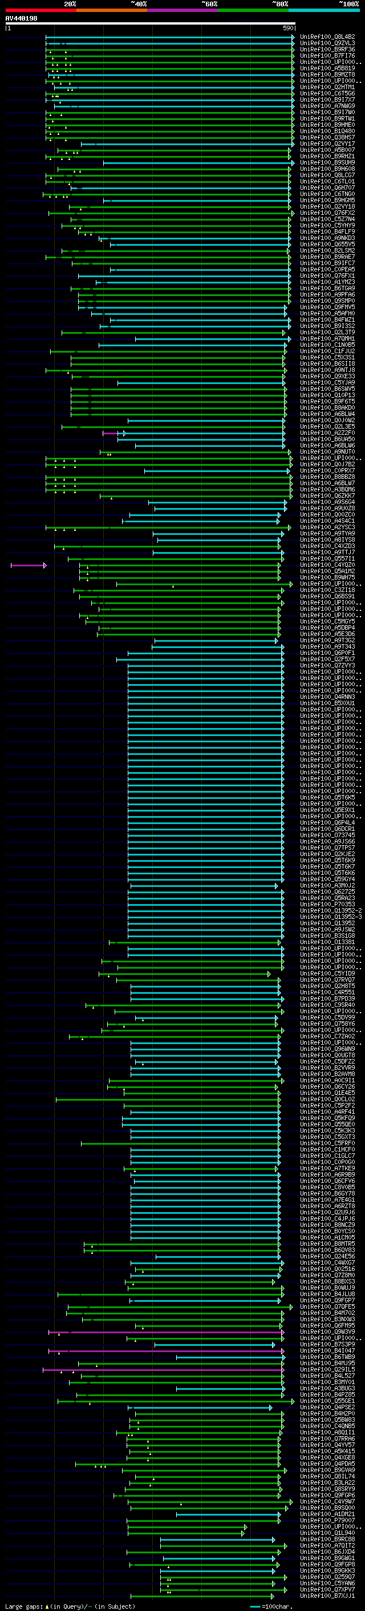Select hit label UniRef100_C4V9W7
This screenshot has height=1611, width=365.
[327, 1501]
